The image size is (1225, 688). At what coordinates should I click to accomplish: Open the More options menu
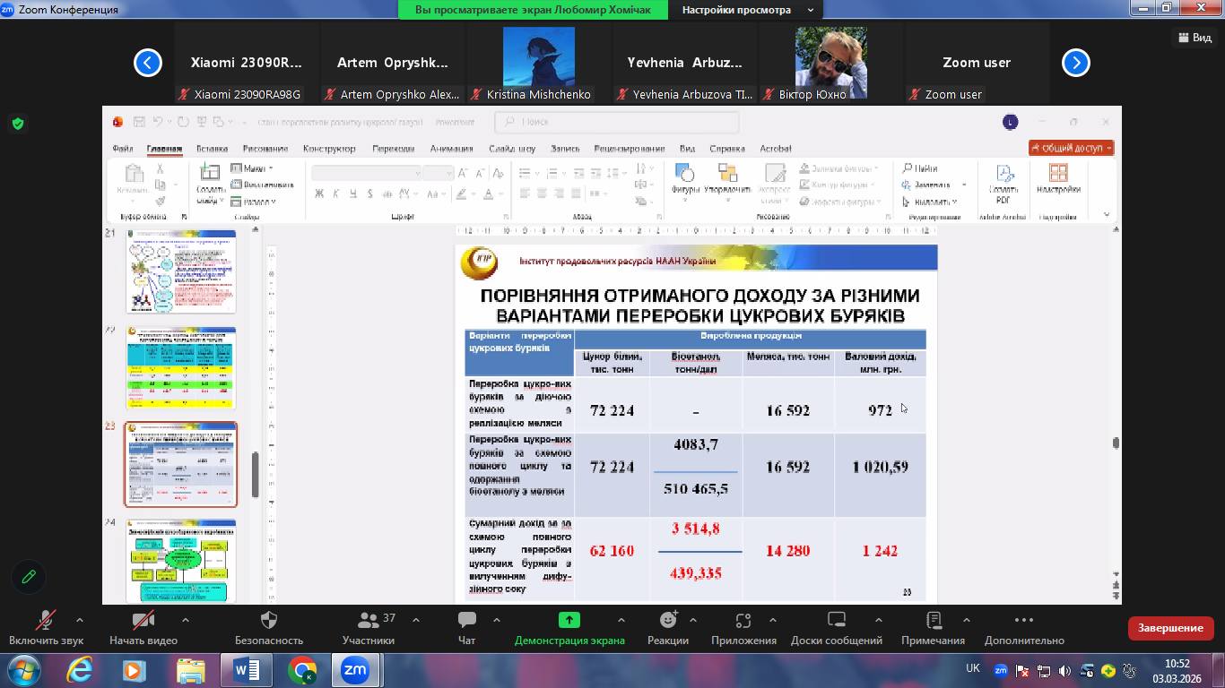(x=1023, y=620)
